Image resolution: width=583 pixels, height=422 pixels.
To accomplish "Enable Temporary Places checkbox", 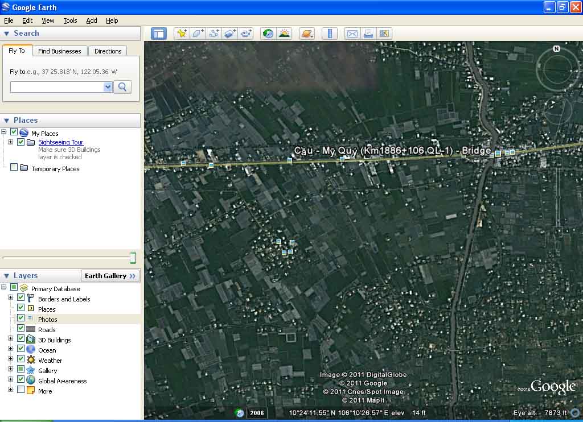I will 14,167.
